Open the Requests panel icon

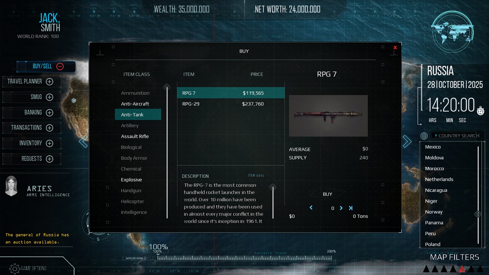click(x=50, y=159)
